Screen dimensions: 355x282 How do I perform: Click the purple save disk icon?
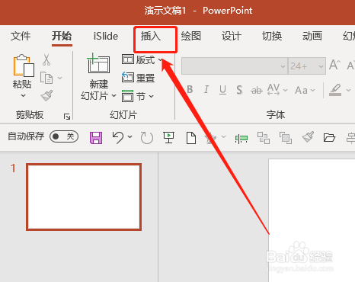pos(96,138)
